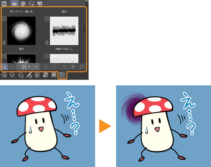Click the material list vertical scrollbar

pos(85,29)
